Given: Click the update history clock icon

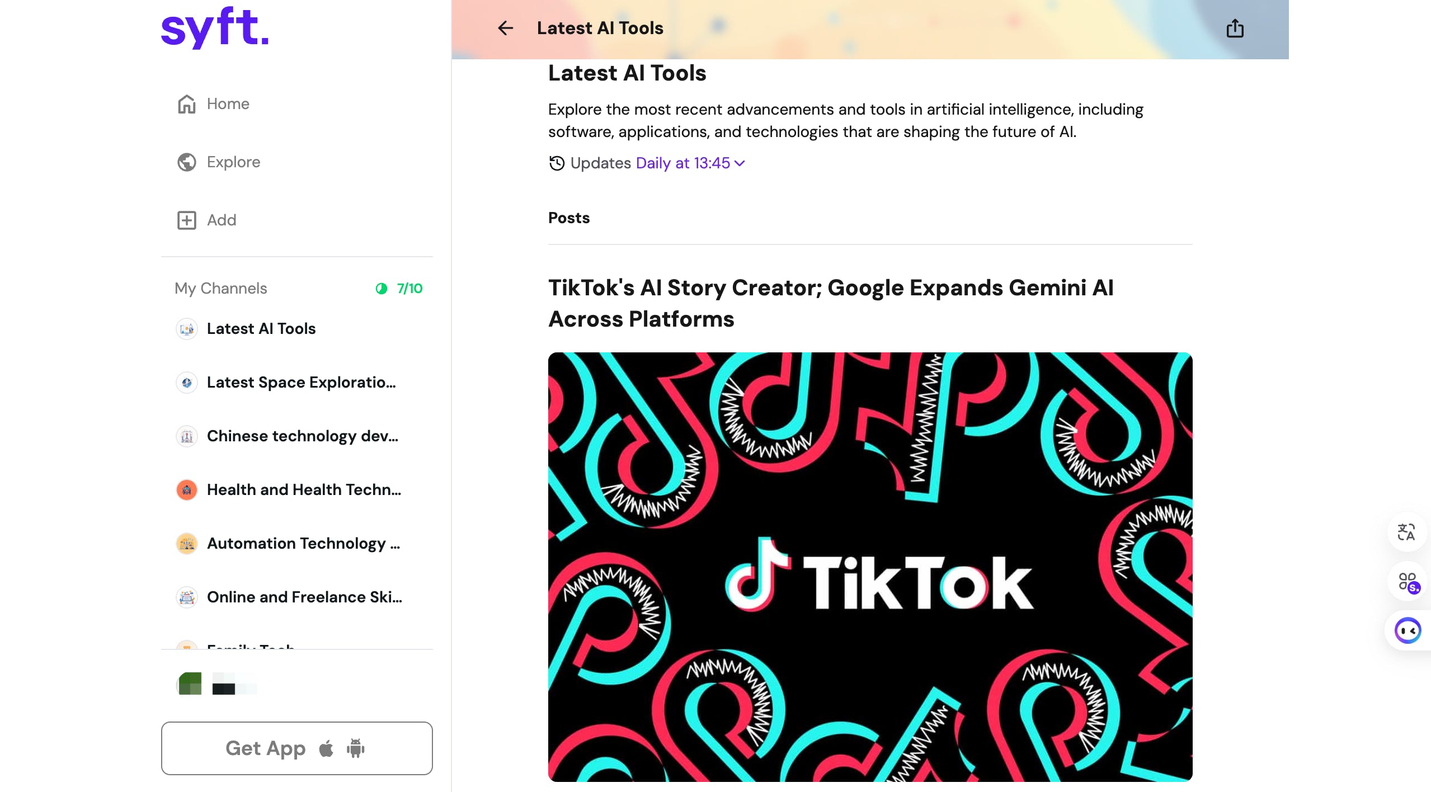Looking at the screenshot, I should click(557, 163).
